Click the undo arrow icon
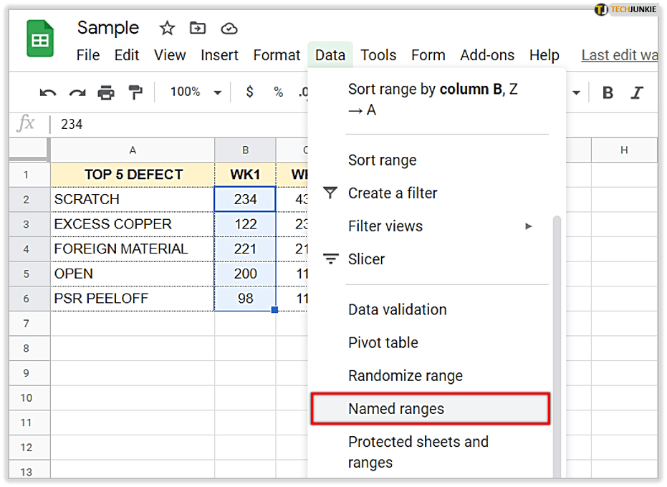 click(48, 92)
